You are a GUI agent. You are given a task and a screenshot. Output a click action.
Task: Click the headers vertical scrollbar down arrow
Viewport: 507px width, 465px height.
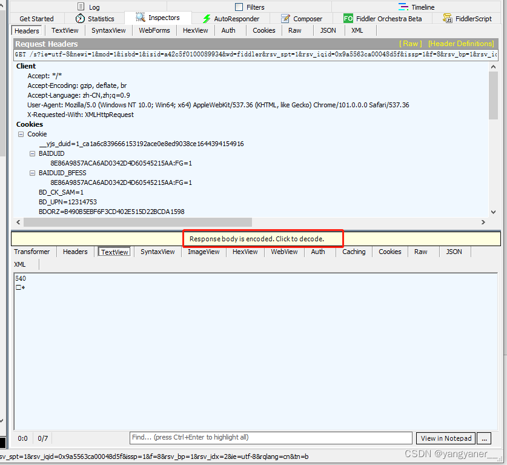tap(493, 212)
